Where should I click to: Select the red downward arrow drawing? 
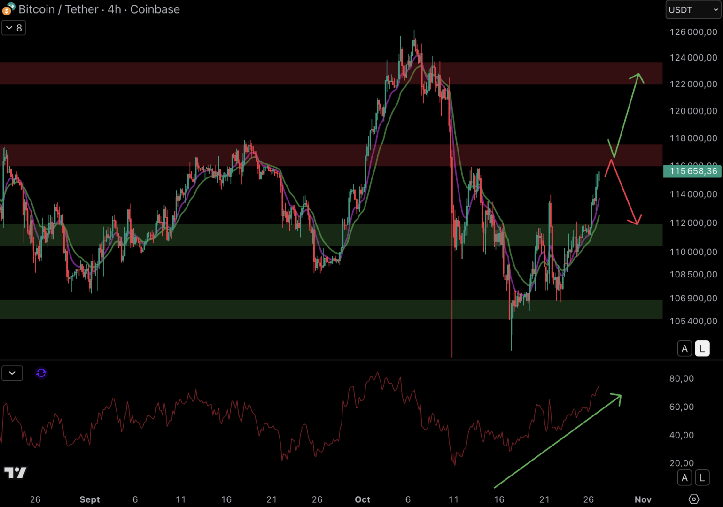click(x=623, y=192)
